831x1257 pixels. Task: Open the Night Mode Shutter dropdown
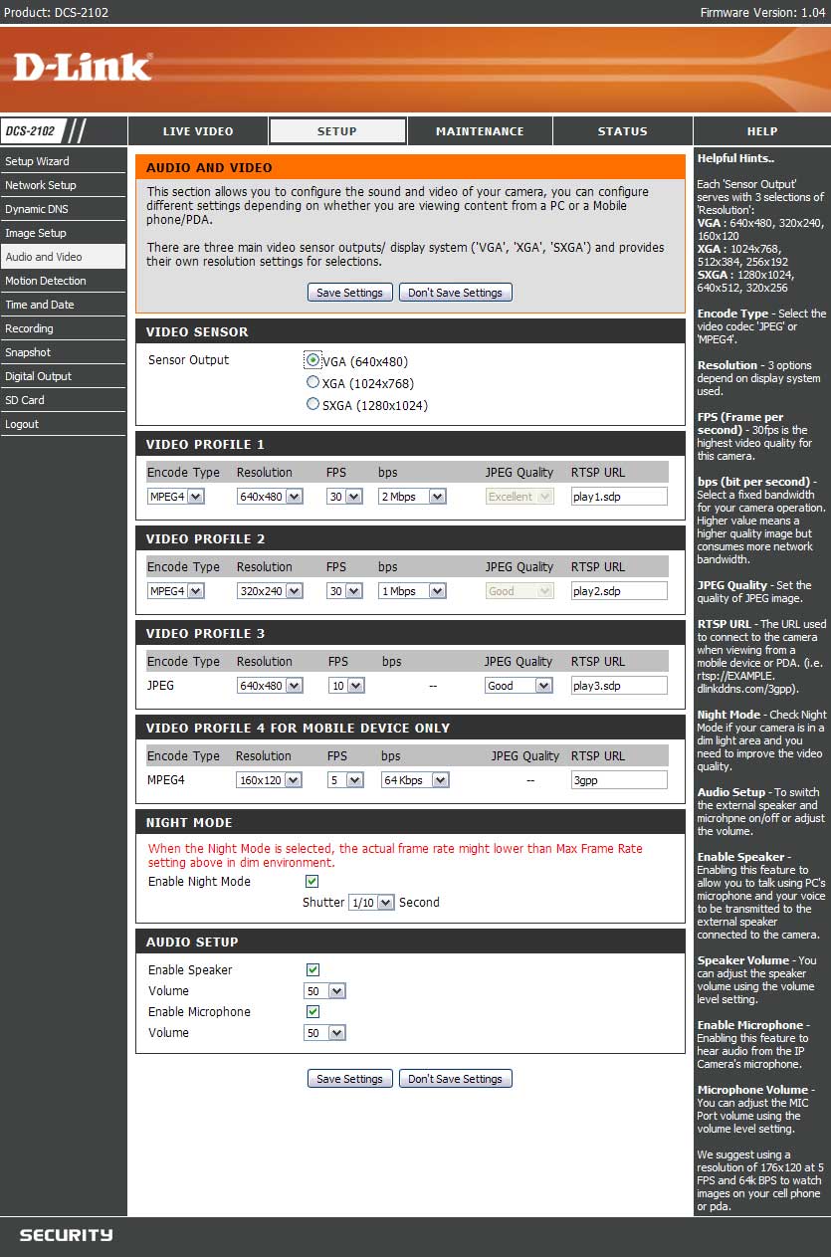pyautogui.click(x=371, y=903)
